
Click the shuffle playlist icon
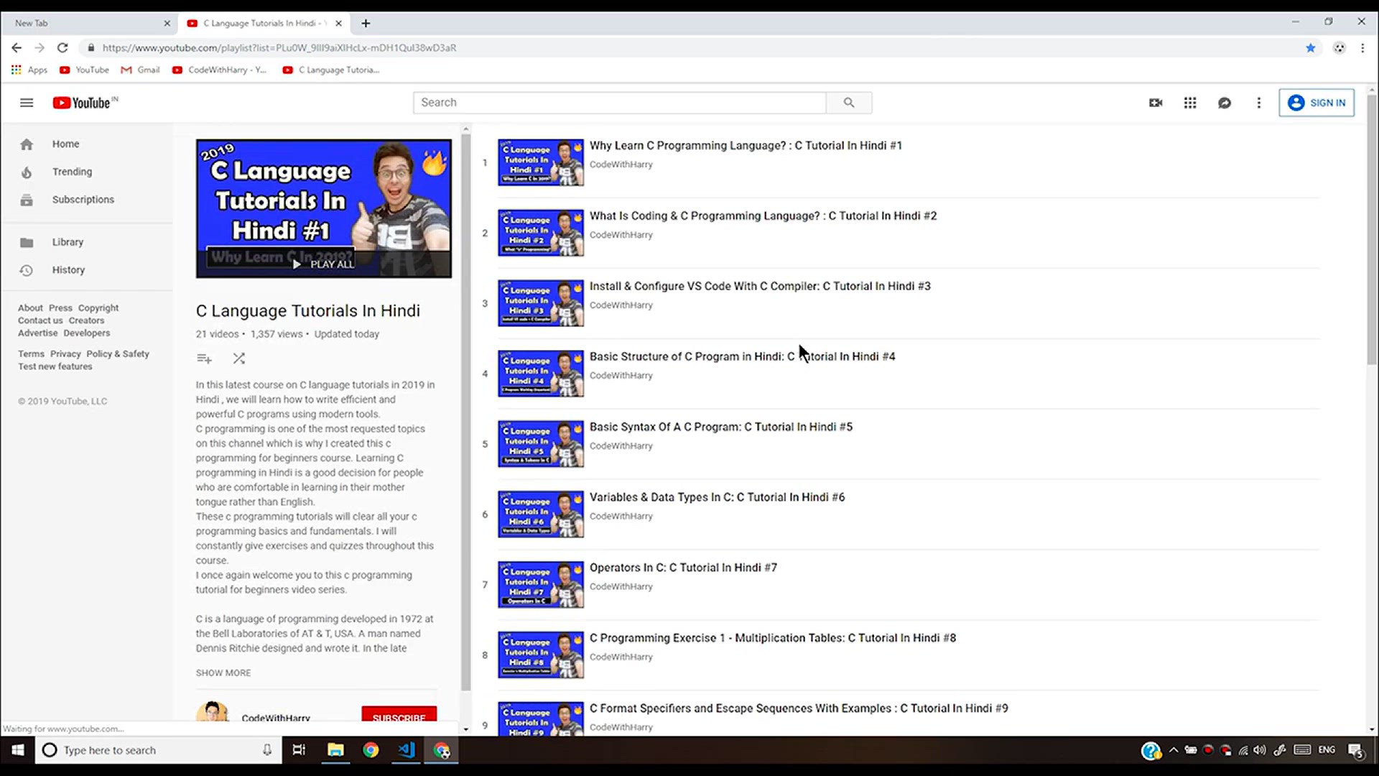coord(239,359)
